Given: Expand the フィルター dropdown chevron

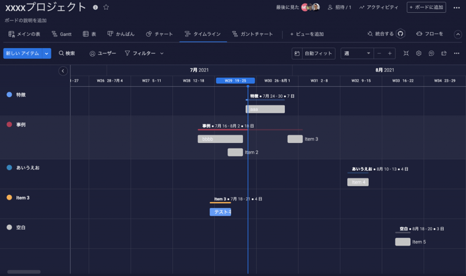Looking at the screenshot, I should [162, 53].
